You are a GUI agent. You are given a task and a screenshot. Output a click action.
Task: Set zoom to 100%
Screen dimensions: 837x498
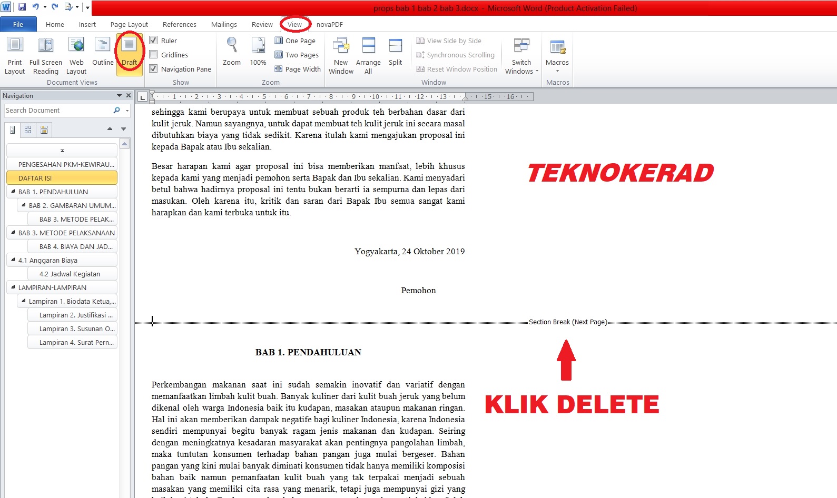pyautogui.click(x=258, y=52)
